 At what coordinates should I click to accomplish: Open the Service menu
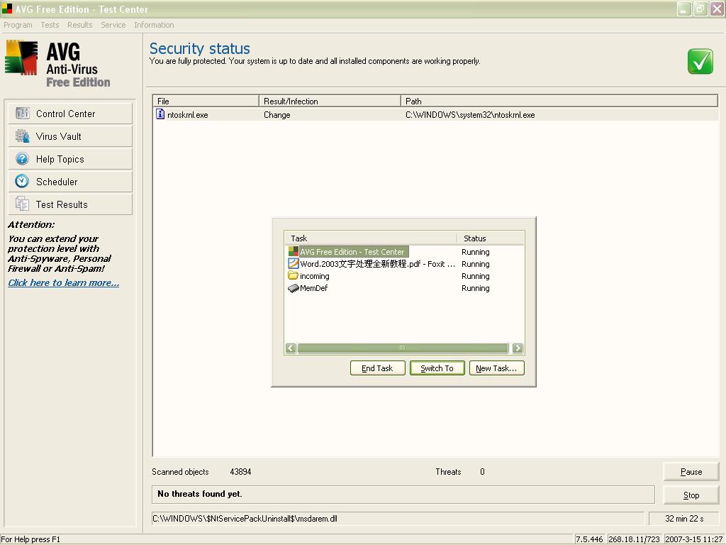coord(113,25)
